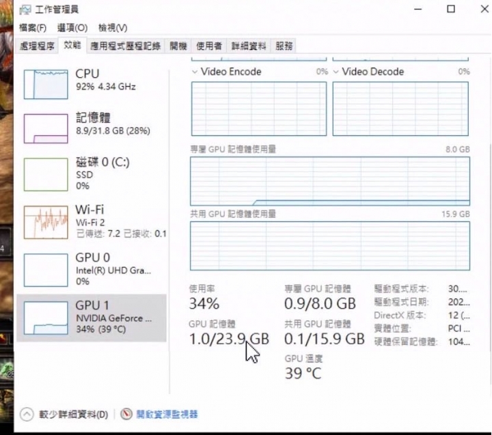Click the Video Encode graph area
Viewport: 492px width, 435px height.
(259, 109)
